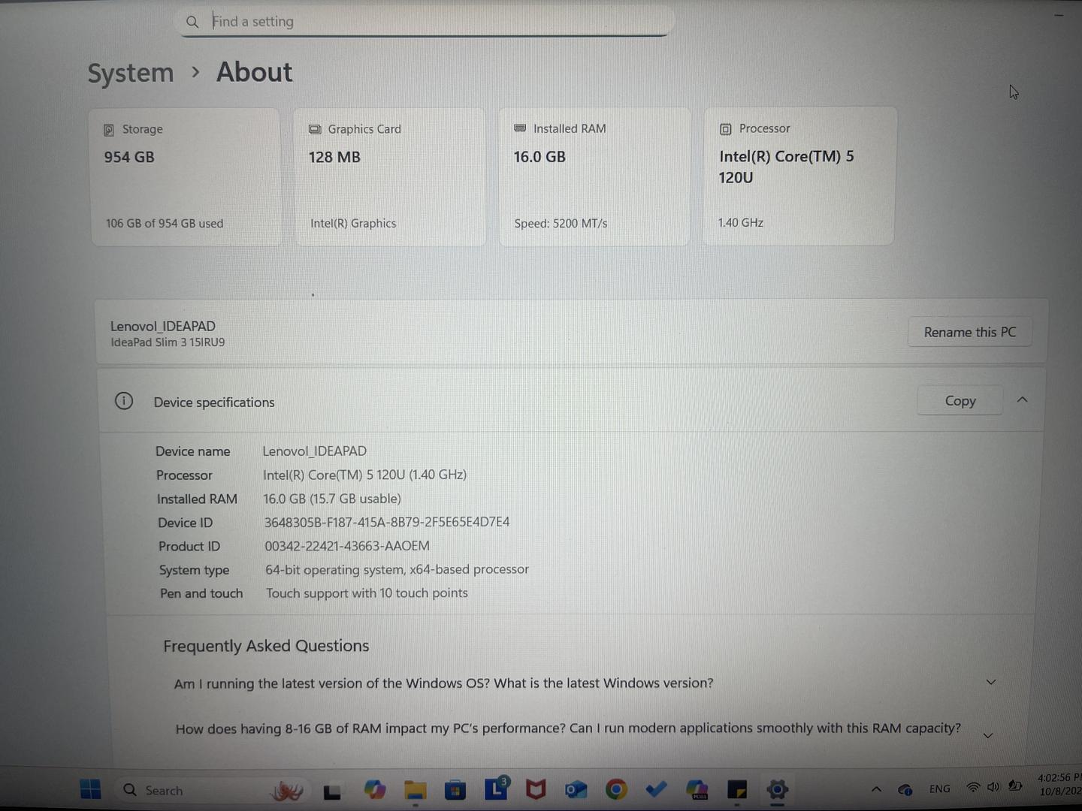
Task: Click the Device ID value 3648305B-F187-415A-8B79-2F5E65E4D7E4
Action: click(x=387, y=522)
